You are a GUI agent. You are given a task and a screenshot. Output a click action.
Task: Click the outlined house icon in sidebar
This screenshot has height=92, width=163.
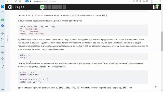click(3, 12)
